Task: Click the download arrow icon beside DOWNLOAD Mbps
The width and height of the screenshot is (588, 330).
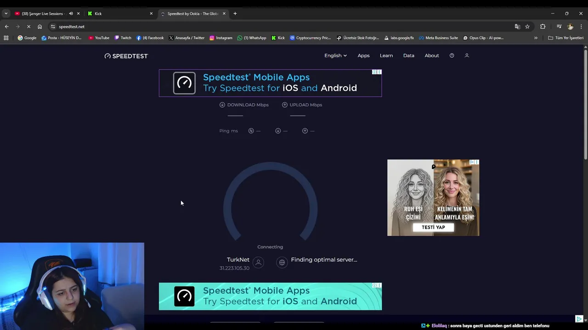Action: (x=222, y=104)
